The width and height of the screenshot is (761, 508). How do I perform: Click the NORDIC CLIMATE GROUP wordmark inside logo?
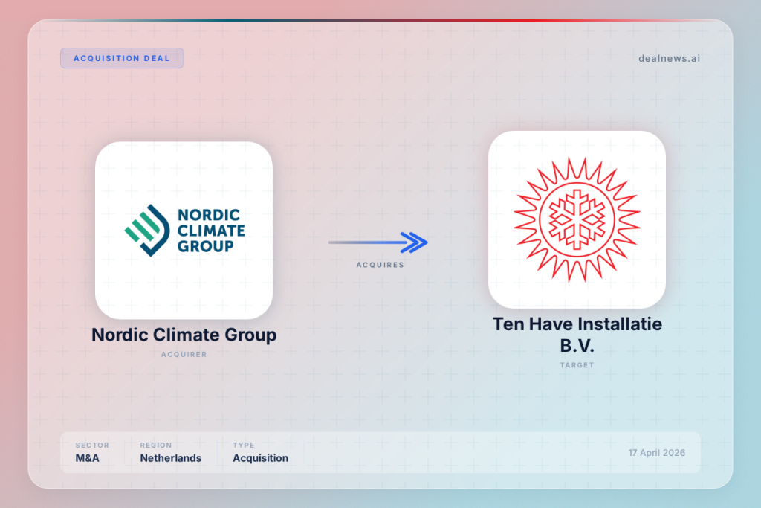tap(211, 231)
